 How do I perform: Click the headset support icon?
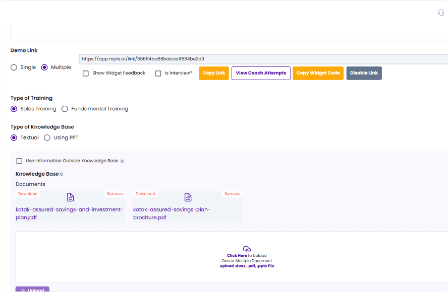[441, 13]
